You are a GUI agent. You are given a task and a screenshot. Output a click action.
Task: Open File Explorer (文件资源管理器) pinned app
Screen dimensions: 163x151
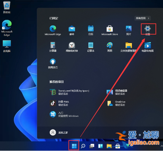[128, 47]
